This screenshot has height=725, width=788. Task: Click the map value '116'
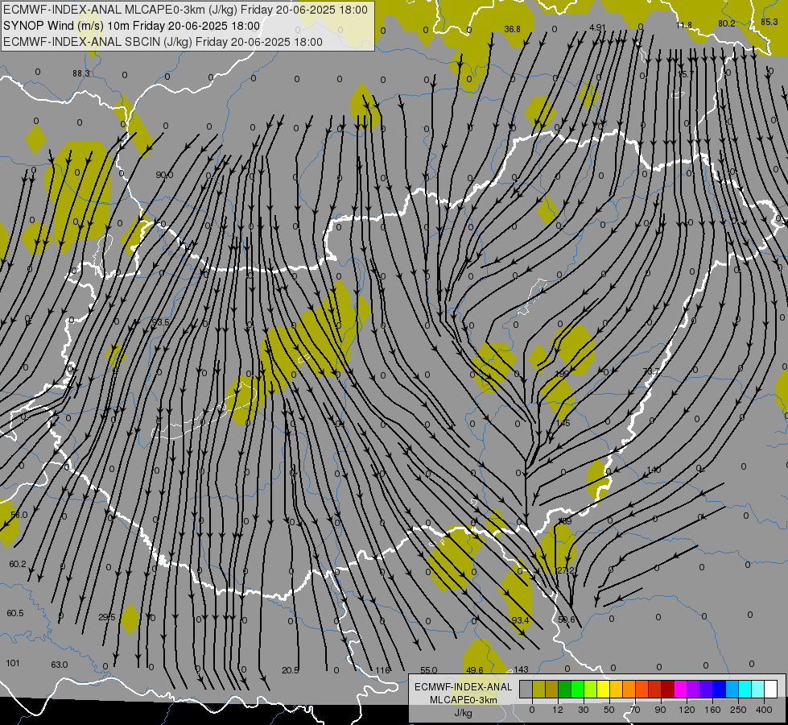pyautogui.click(x=382, y=670)
